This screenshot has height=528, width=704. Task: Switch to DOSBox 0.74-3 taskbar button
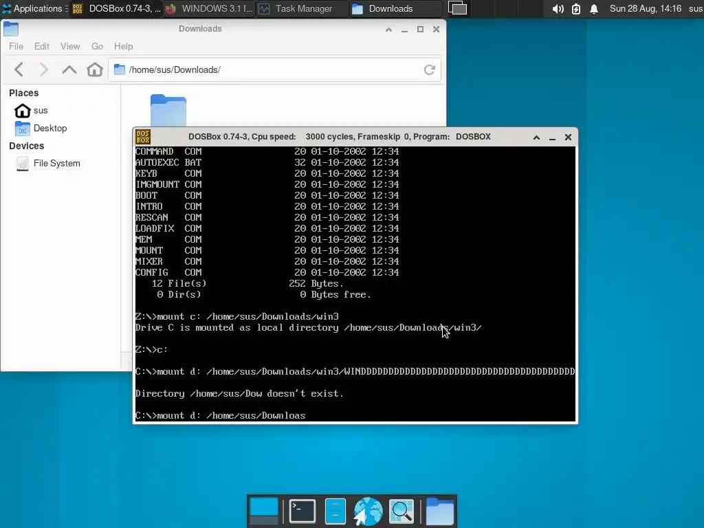click(115, 8)
